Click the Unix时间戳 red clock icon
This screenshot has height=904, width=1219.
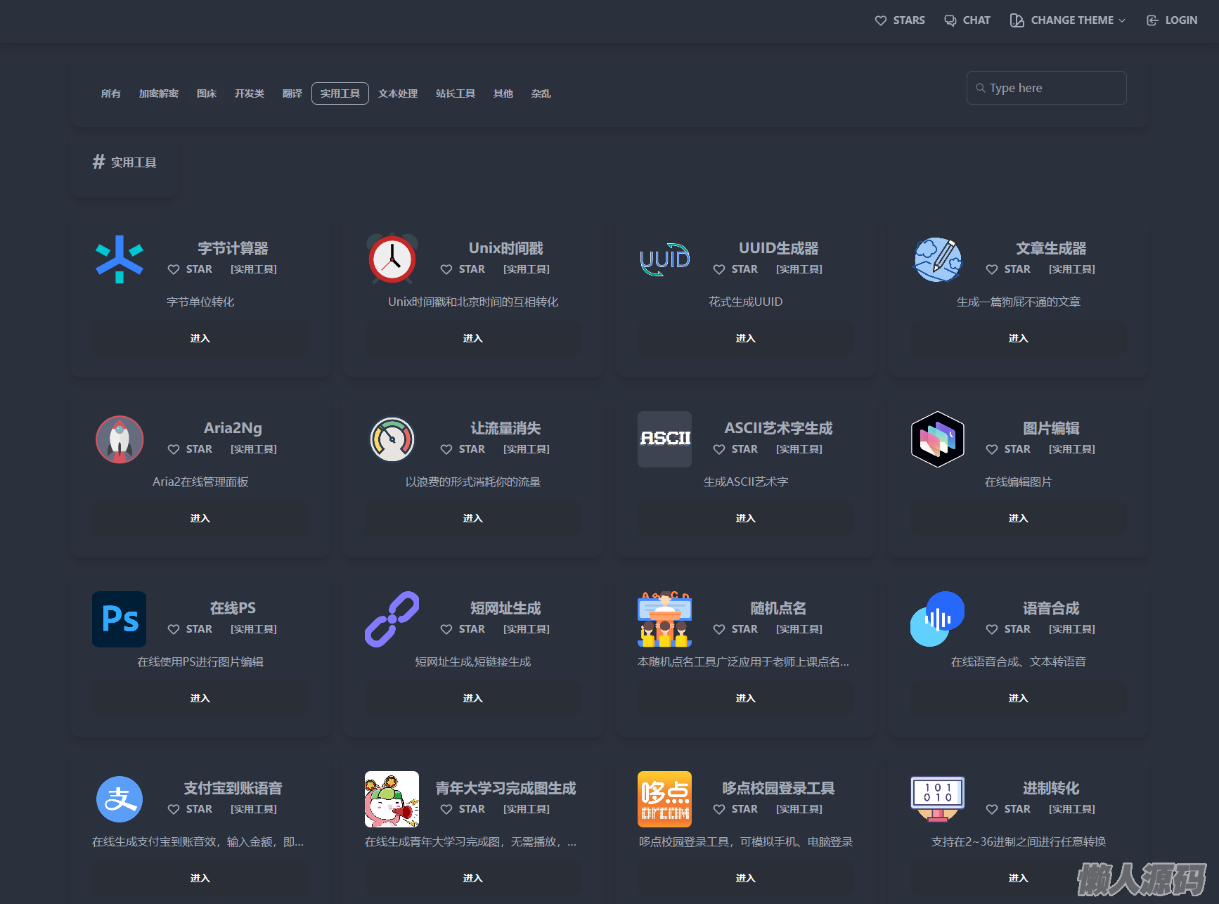point(392,259)
